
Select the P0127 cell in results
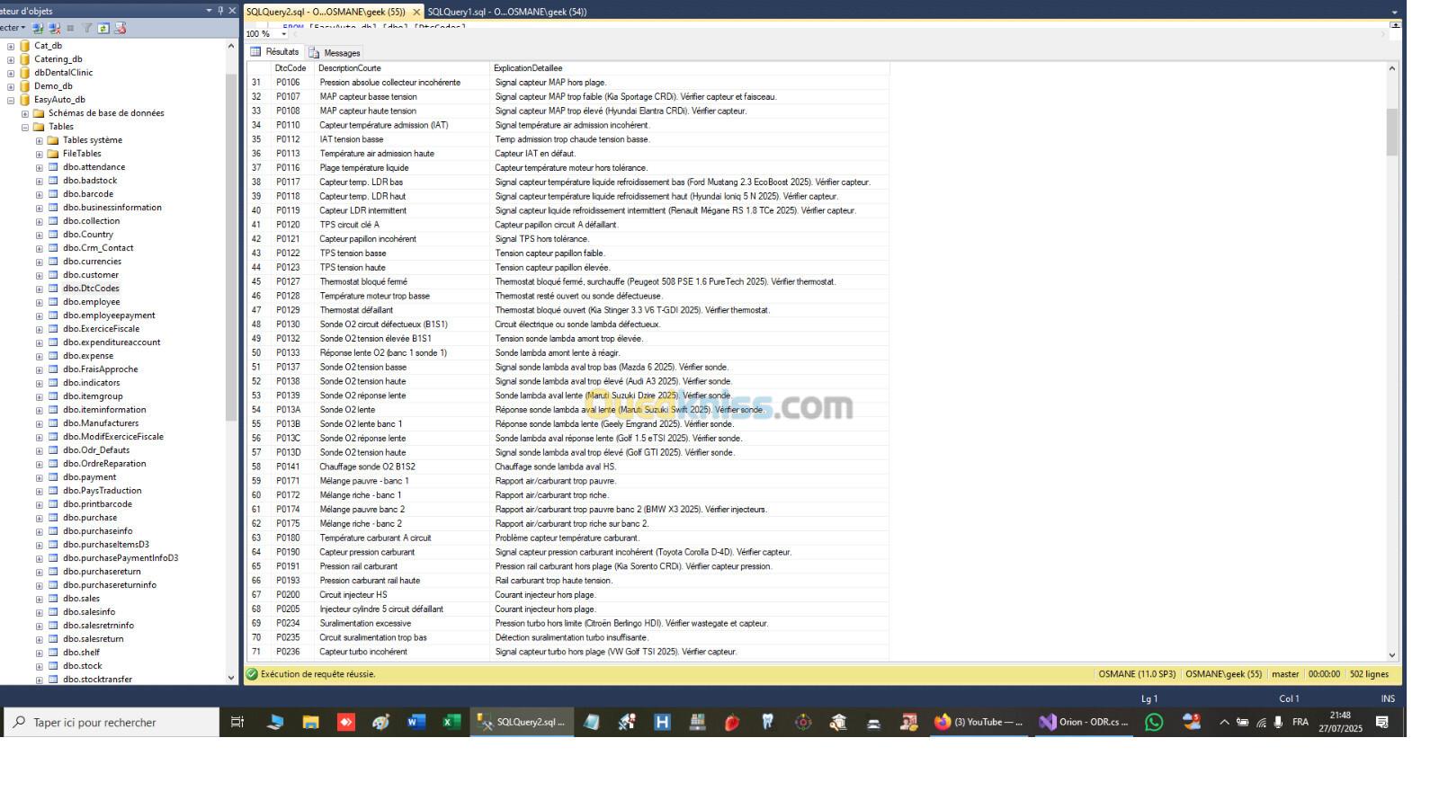289,281
